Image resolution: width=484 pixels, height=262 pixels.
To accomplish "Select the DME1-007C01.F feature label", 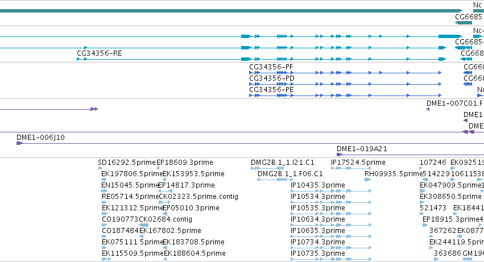I will 454,103.
